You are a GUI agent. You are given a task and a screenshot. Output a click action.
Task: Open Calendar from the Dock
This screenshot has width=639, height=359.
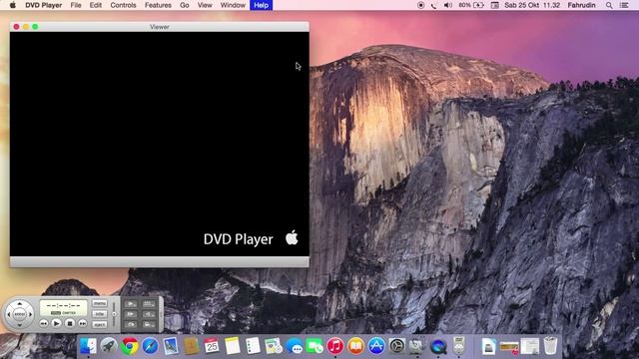click(212, 346)
